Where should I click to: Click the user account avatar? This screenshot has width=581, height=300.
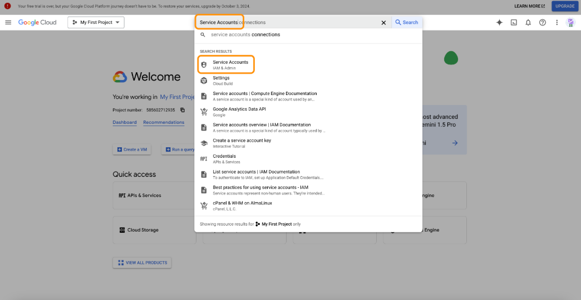(570, 23)
